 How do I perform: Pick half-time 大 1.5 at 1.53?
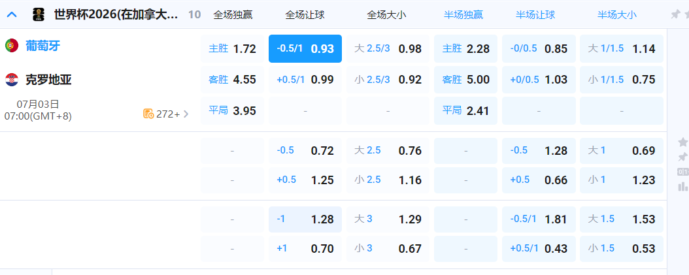pos(622,219)
